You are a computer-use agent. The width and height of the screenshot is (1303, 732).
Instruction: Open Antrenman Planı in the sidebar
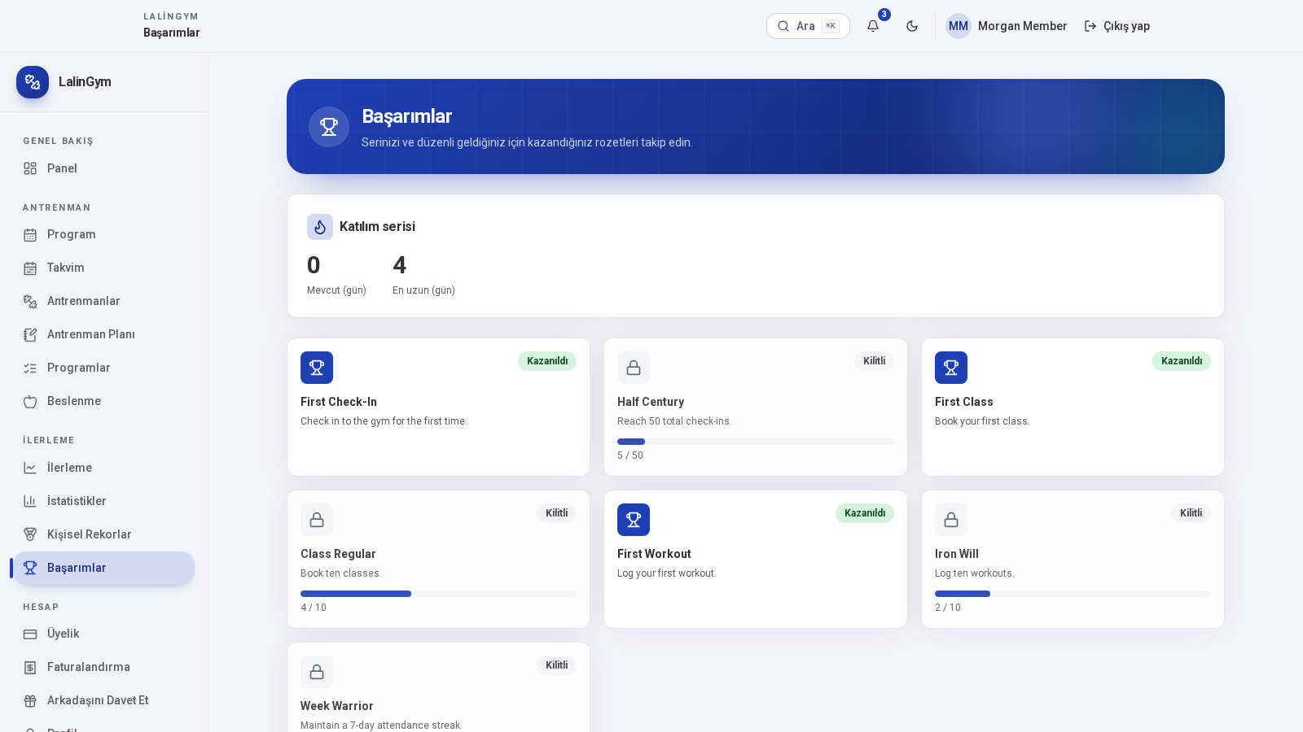pyautogui.click(x=103, y=334)
